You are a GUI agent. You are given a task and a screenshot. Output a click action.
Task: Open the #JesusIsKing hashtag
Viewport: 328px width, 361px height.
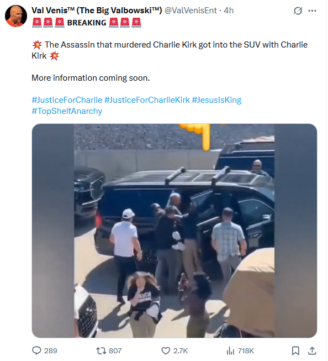click(x=216, y=100)
